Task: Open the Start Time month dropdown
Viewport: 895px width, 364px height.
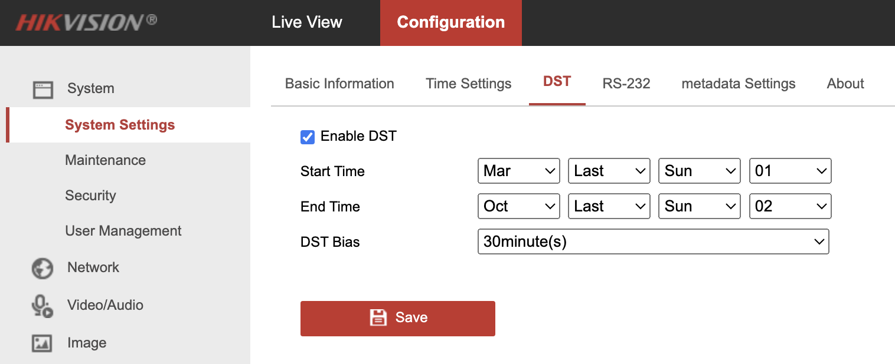Action: (x=518, y=171)
